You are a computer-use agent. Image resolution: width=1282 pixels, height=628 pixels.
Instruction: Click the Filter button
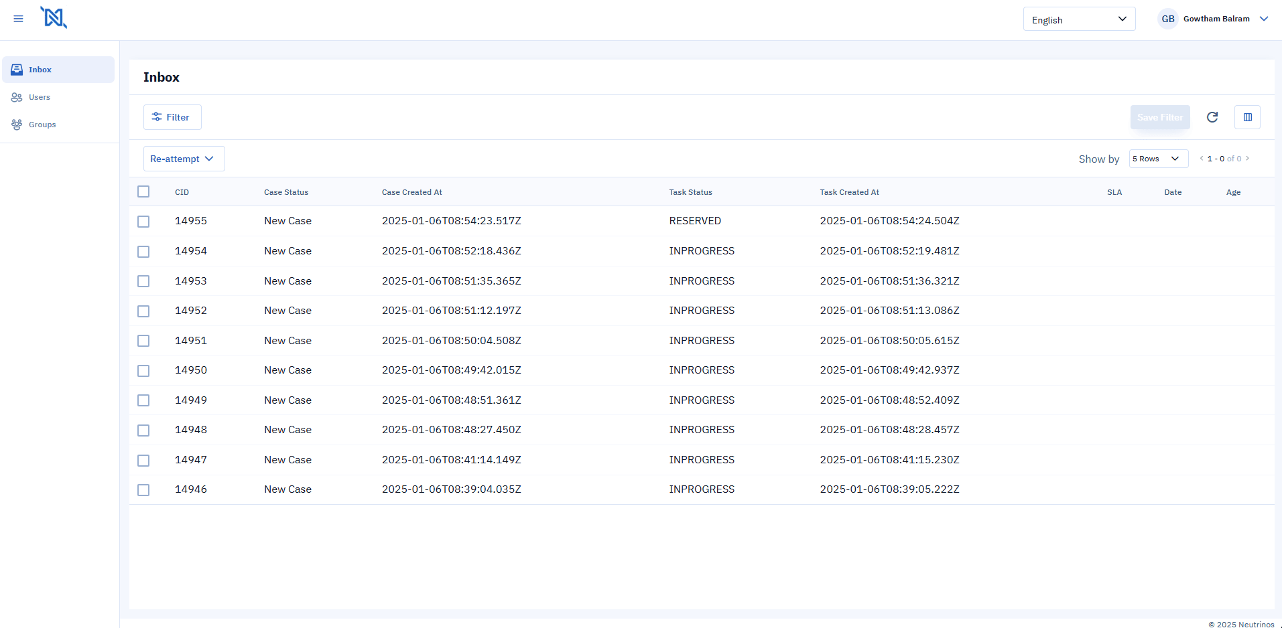[x=172, y=117]
